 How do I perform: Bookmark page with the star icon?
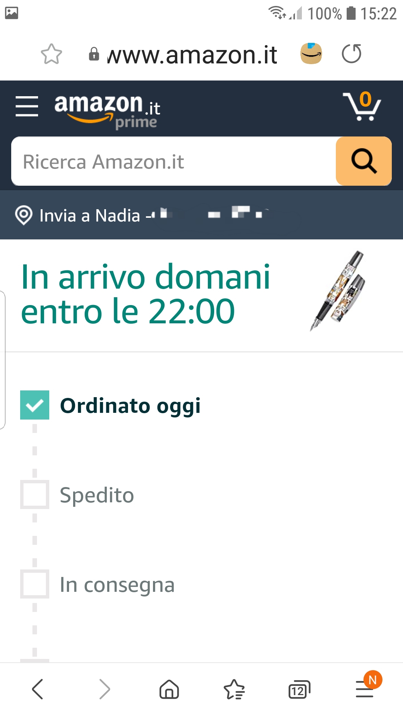tap(51, 54)
